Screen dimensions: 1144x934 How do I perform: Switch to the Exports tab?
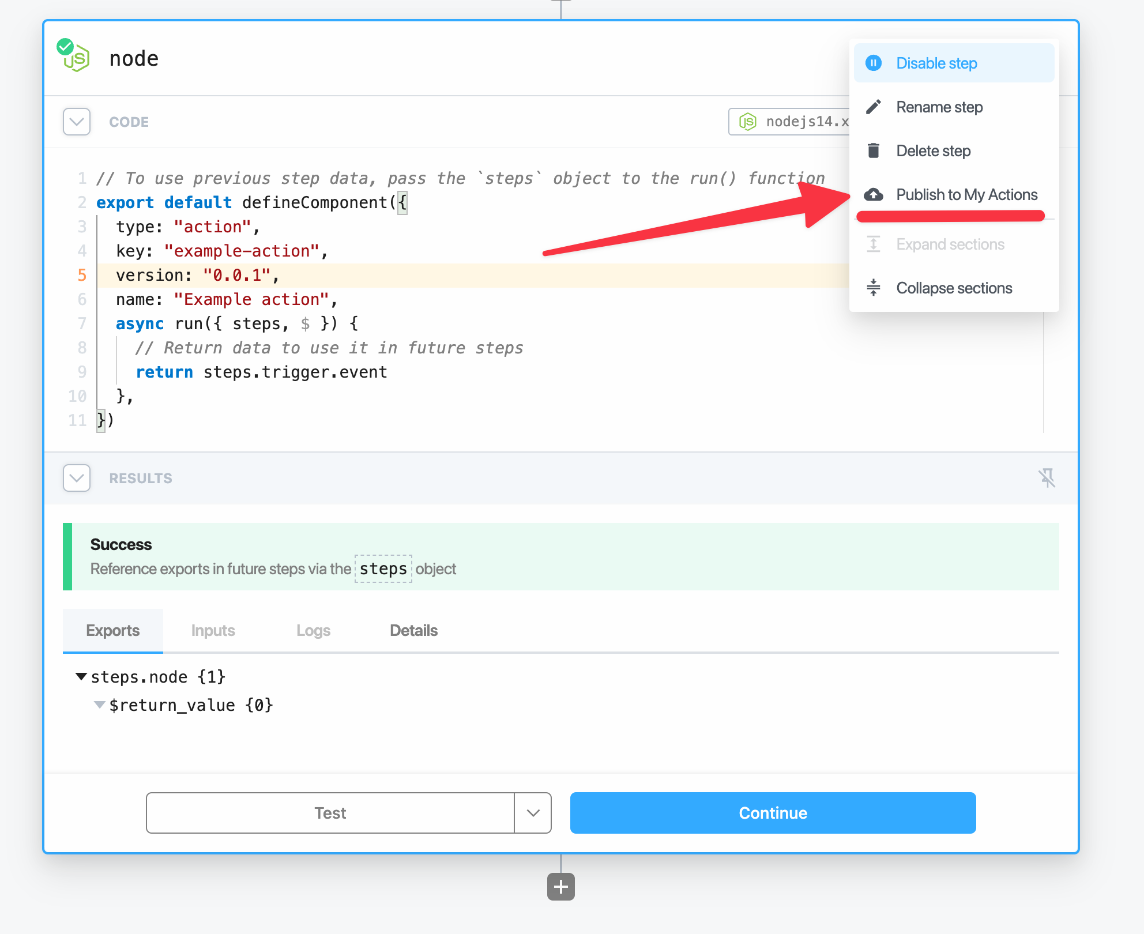113,630
